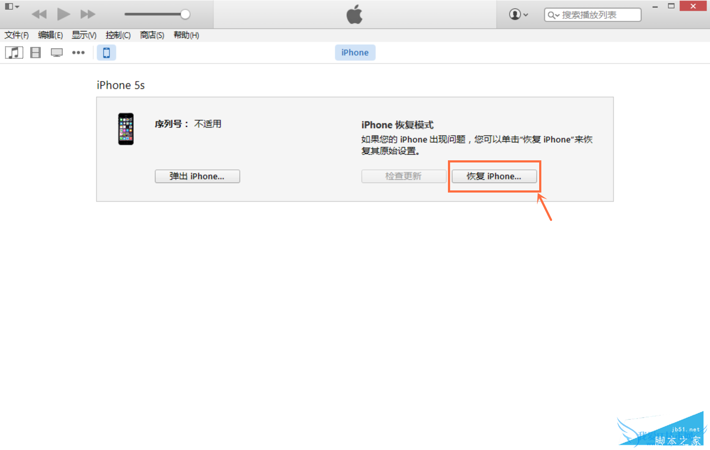Select the iPhone tab

coord(355,52)
